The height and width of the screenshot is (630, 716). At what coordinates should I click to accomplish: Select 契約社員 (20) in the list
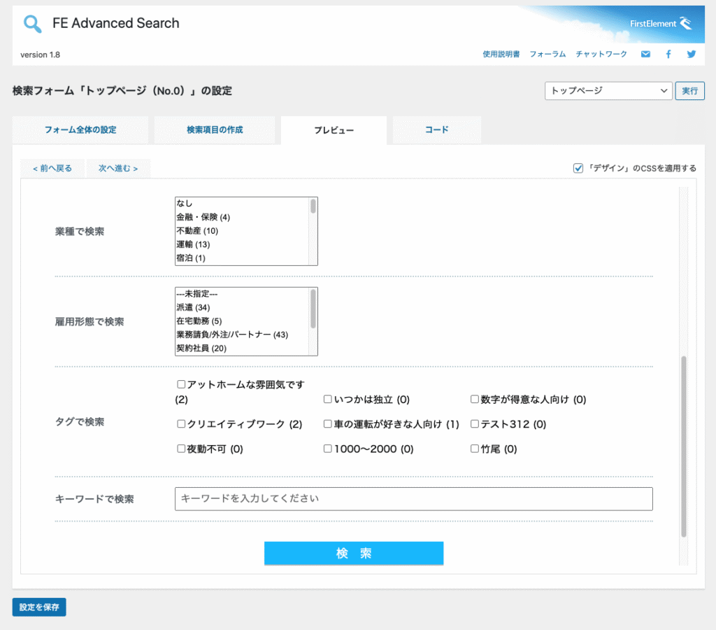242,349
